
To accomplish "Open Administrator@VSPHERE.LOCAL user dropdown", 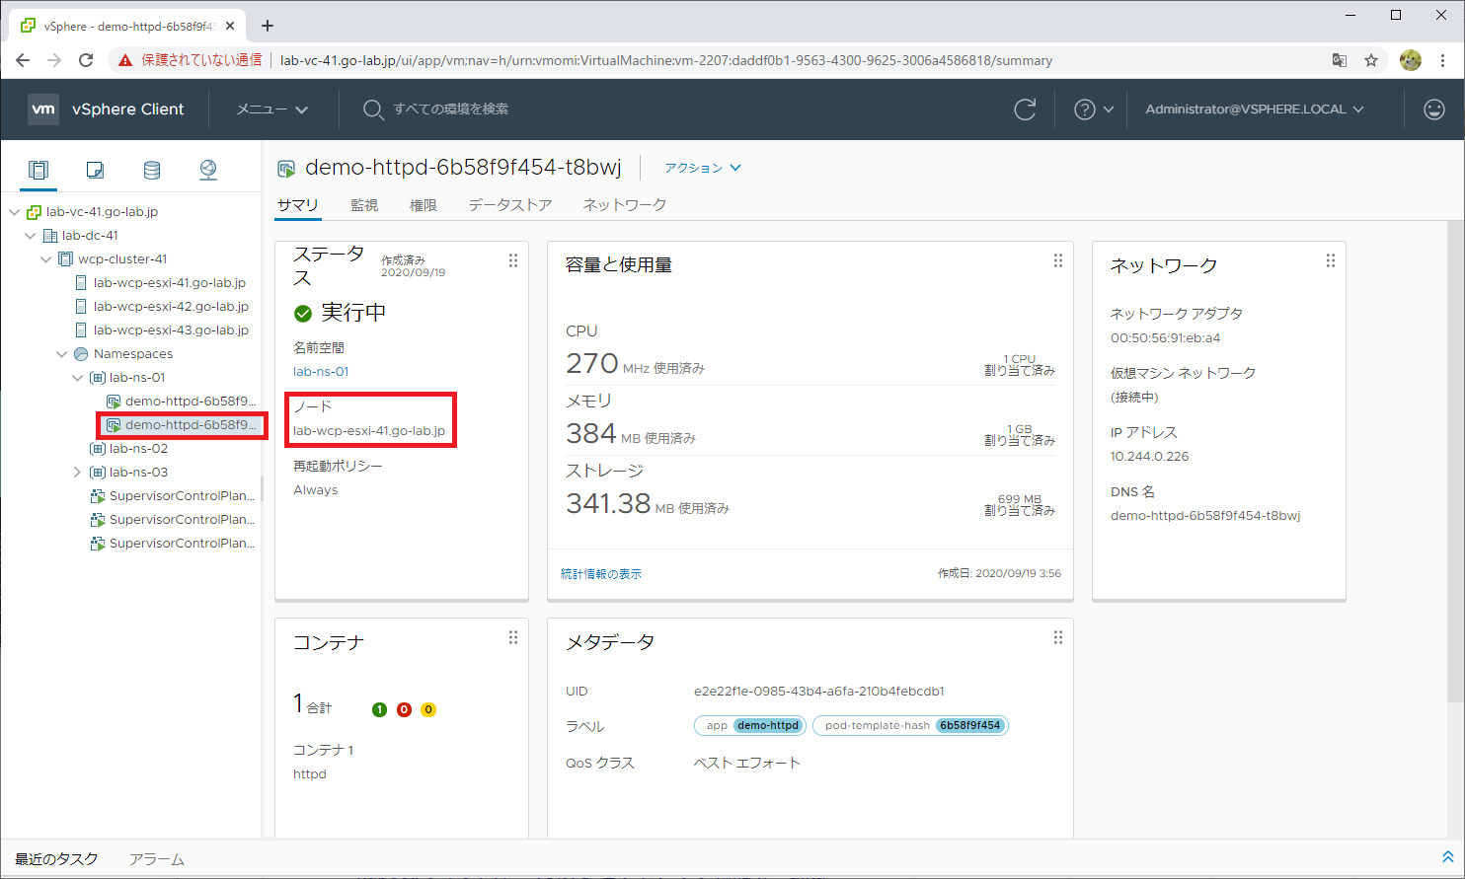I will [x=1255, y=110].
